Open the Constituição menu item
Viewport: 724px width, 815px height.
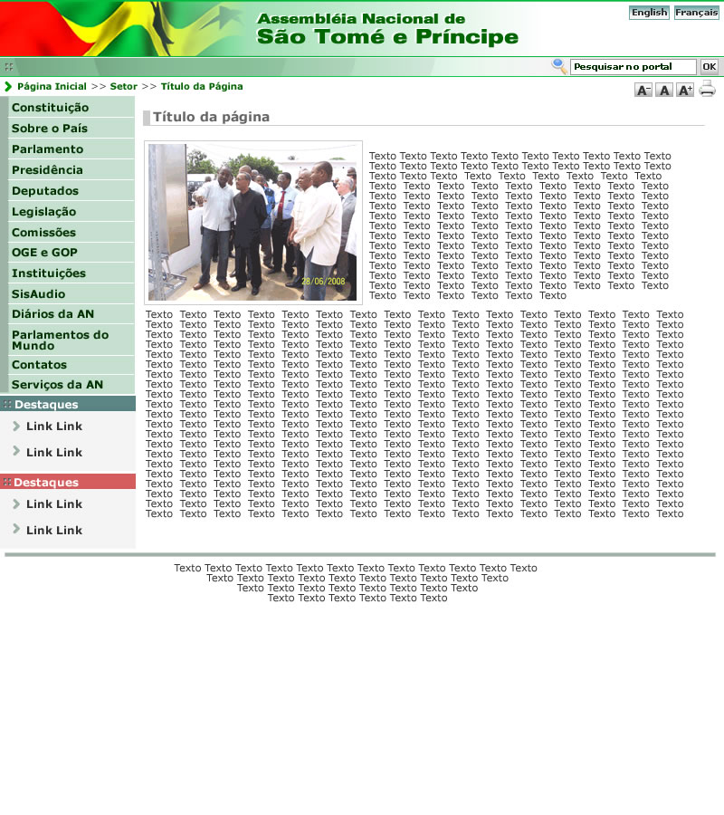50,108
